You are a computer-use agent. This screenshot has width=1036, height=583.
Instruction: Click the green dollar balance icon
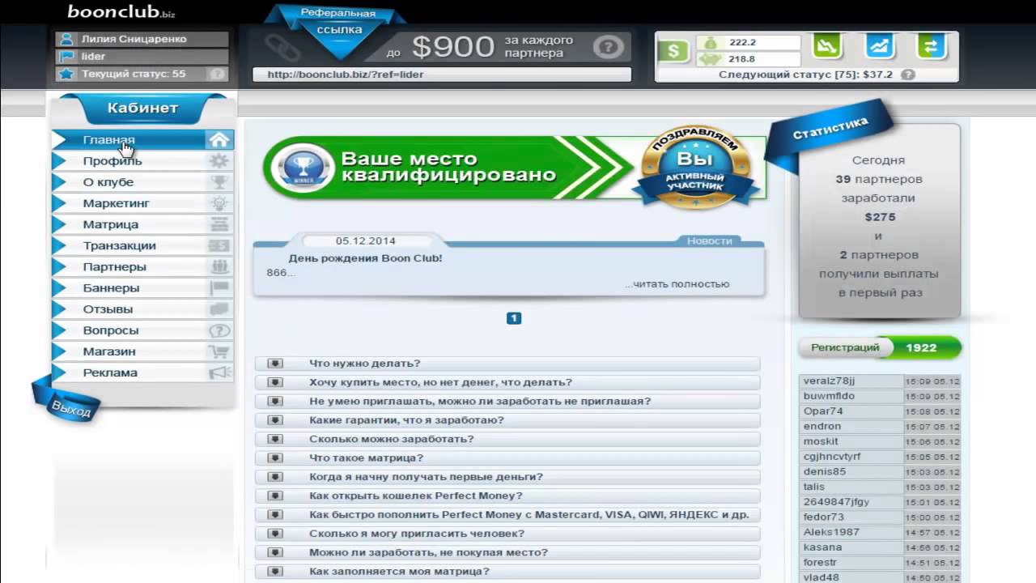(673, 51)
